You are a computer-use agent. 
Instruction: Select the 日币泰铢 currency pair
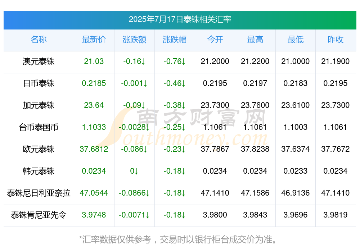click(x=39, y=83)
